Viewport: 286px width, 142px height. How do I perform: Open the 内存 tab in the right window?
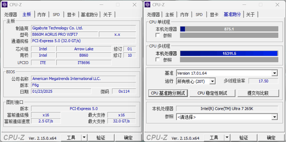184,15
